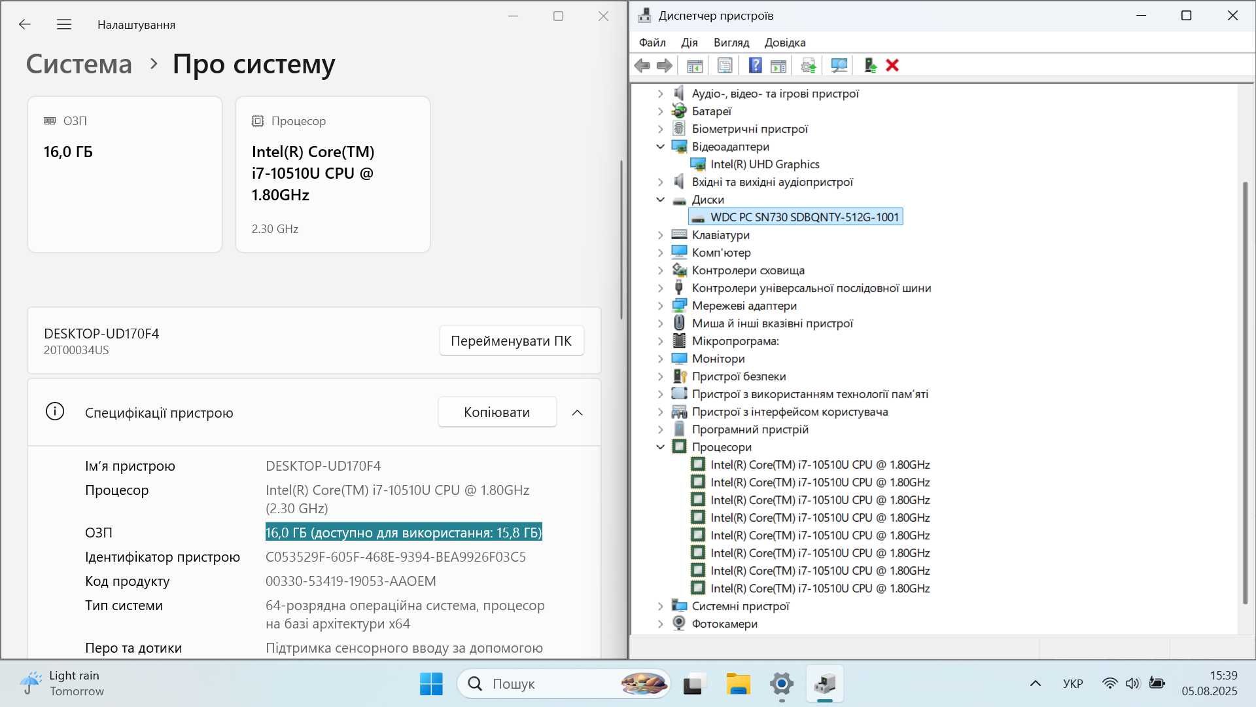Expand the Клавіатури category
The height and width of the screenshot is (707, 1256).
(x=660, y=235)
